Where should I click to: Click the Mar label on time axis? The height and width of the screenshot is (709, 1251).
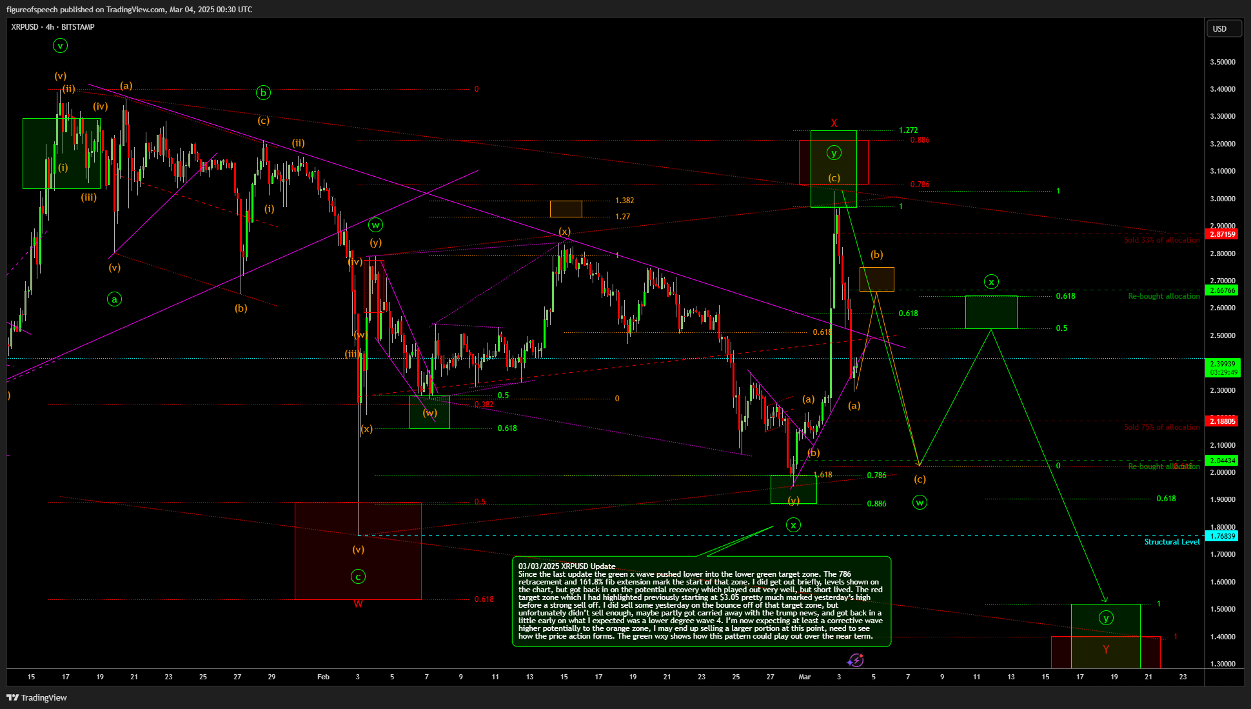click(804, 677)
